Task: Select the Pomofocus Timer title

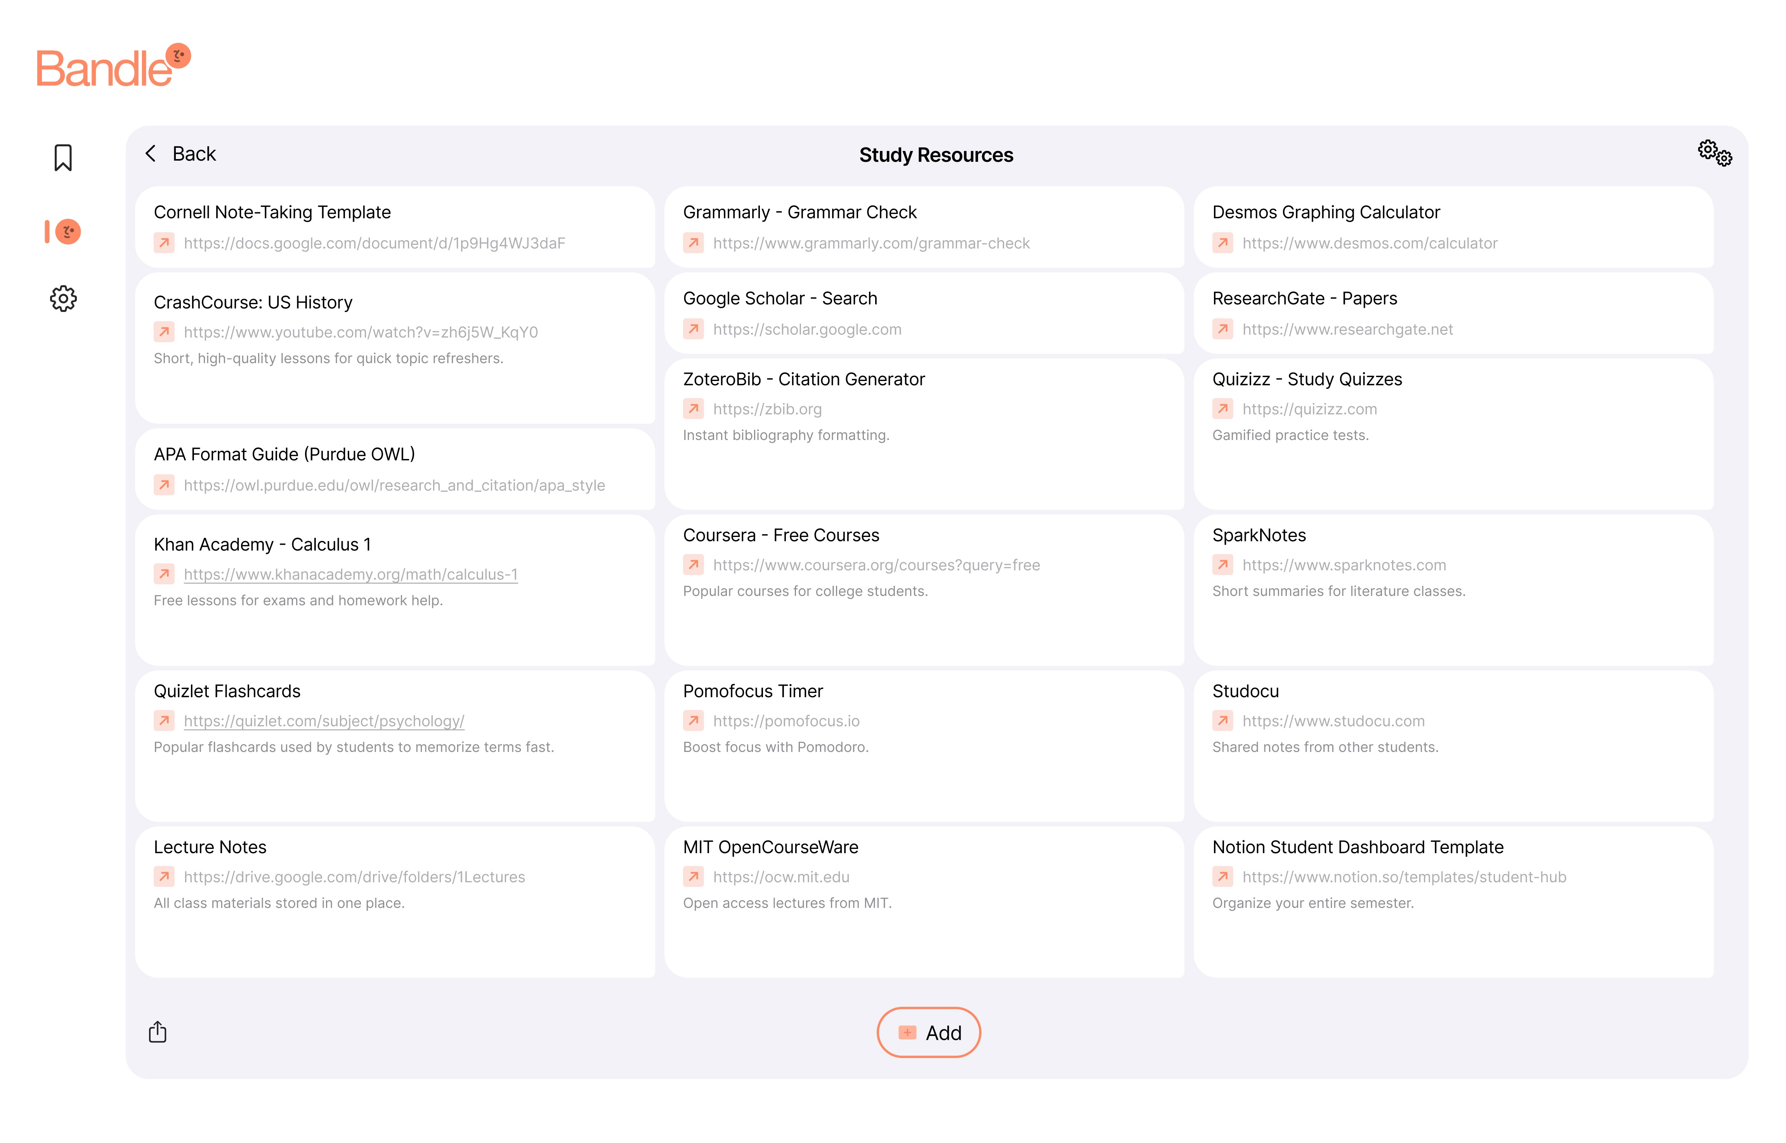Action: [753, 692]
